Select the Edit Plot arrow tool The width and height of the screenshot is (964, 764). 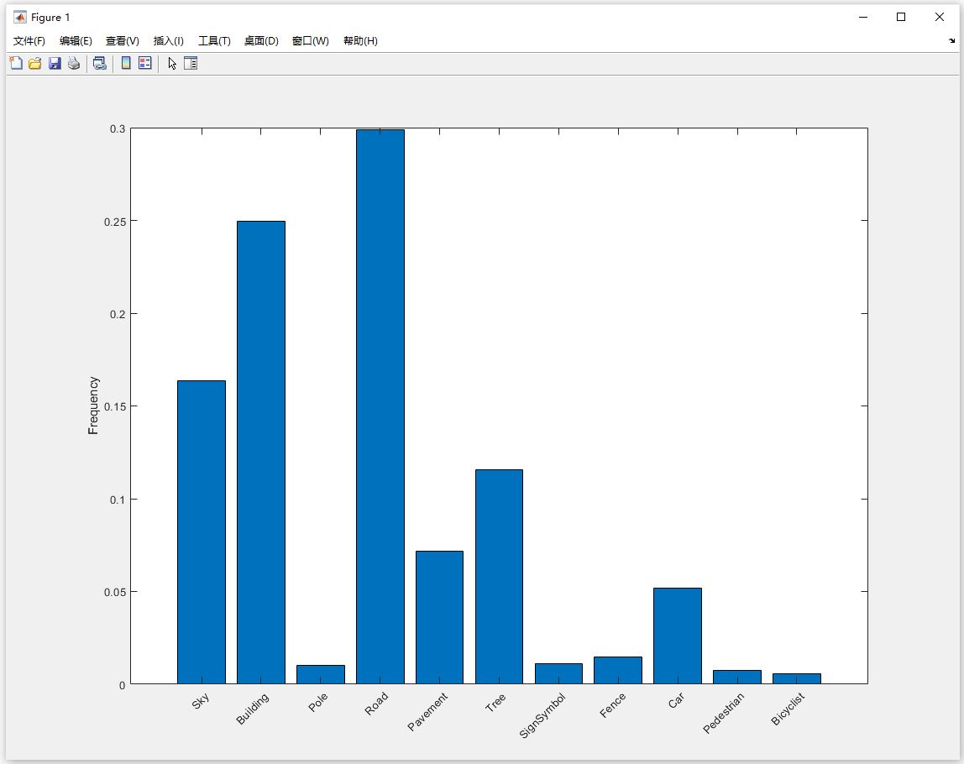[x=172, y=63]
